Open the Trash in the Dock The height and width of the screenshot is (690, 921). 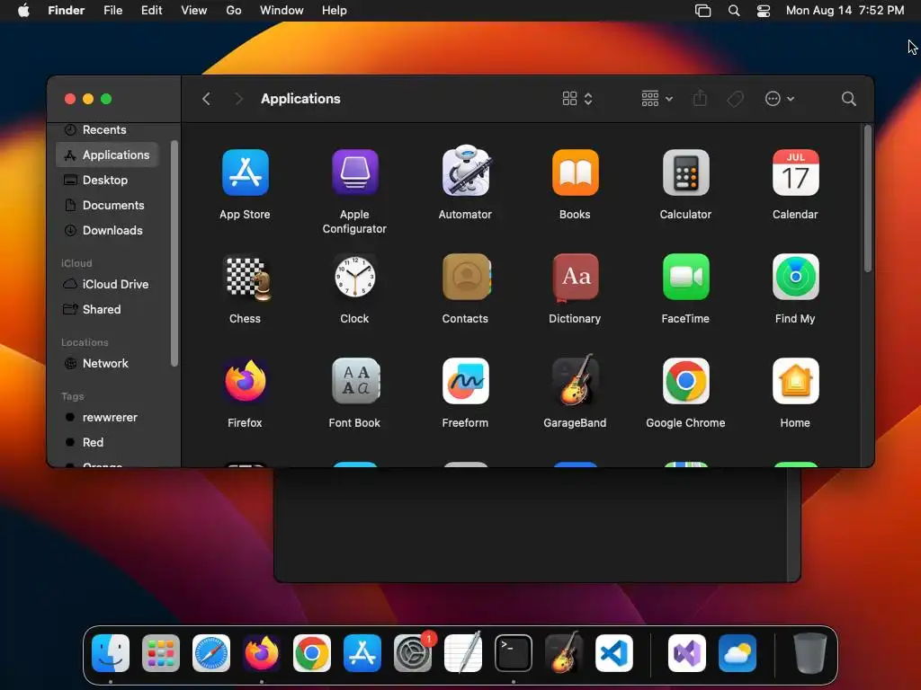810,653
